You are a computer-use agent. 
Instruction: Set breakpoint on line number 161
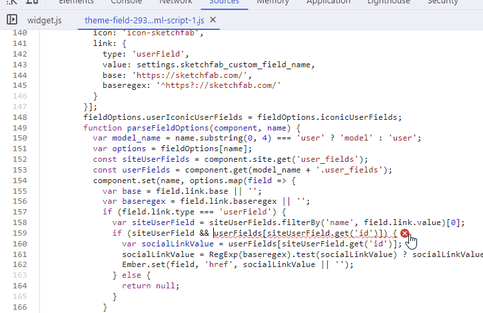pos(20,254)
